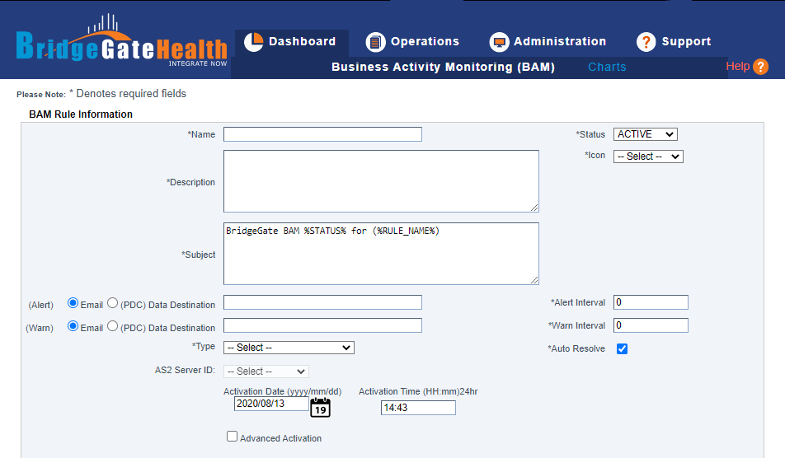Click the Help link text
785x458 pixels.
[737, 67]
